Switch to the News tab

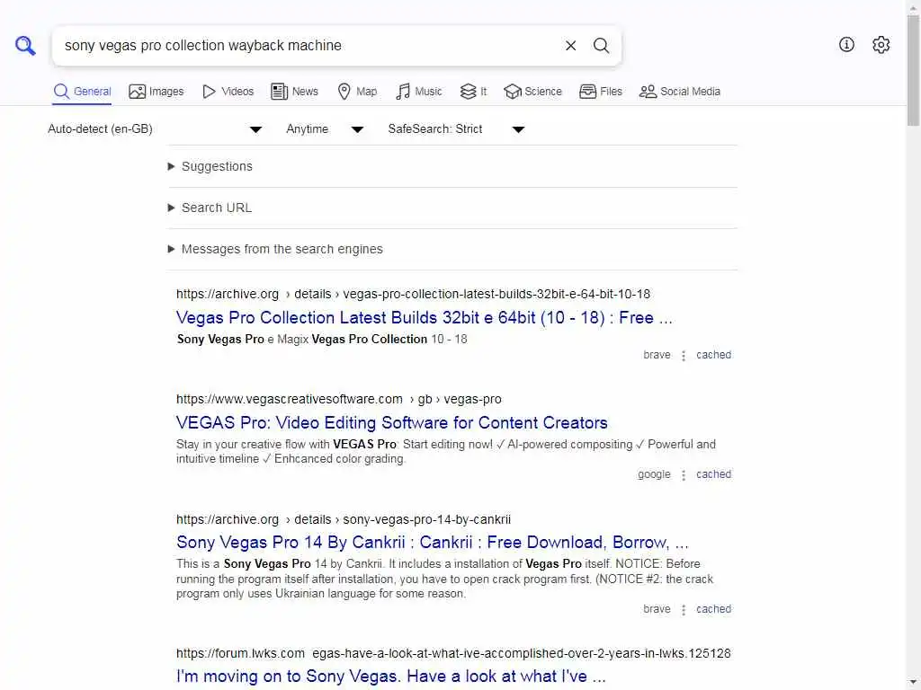tap(294, 92)
